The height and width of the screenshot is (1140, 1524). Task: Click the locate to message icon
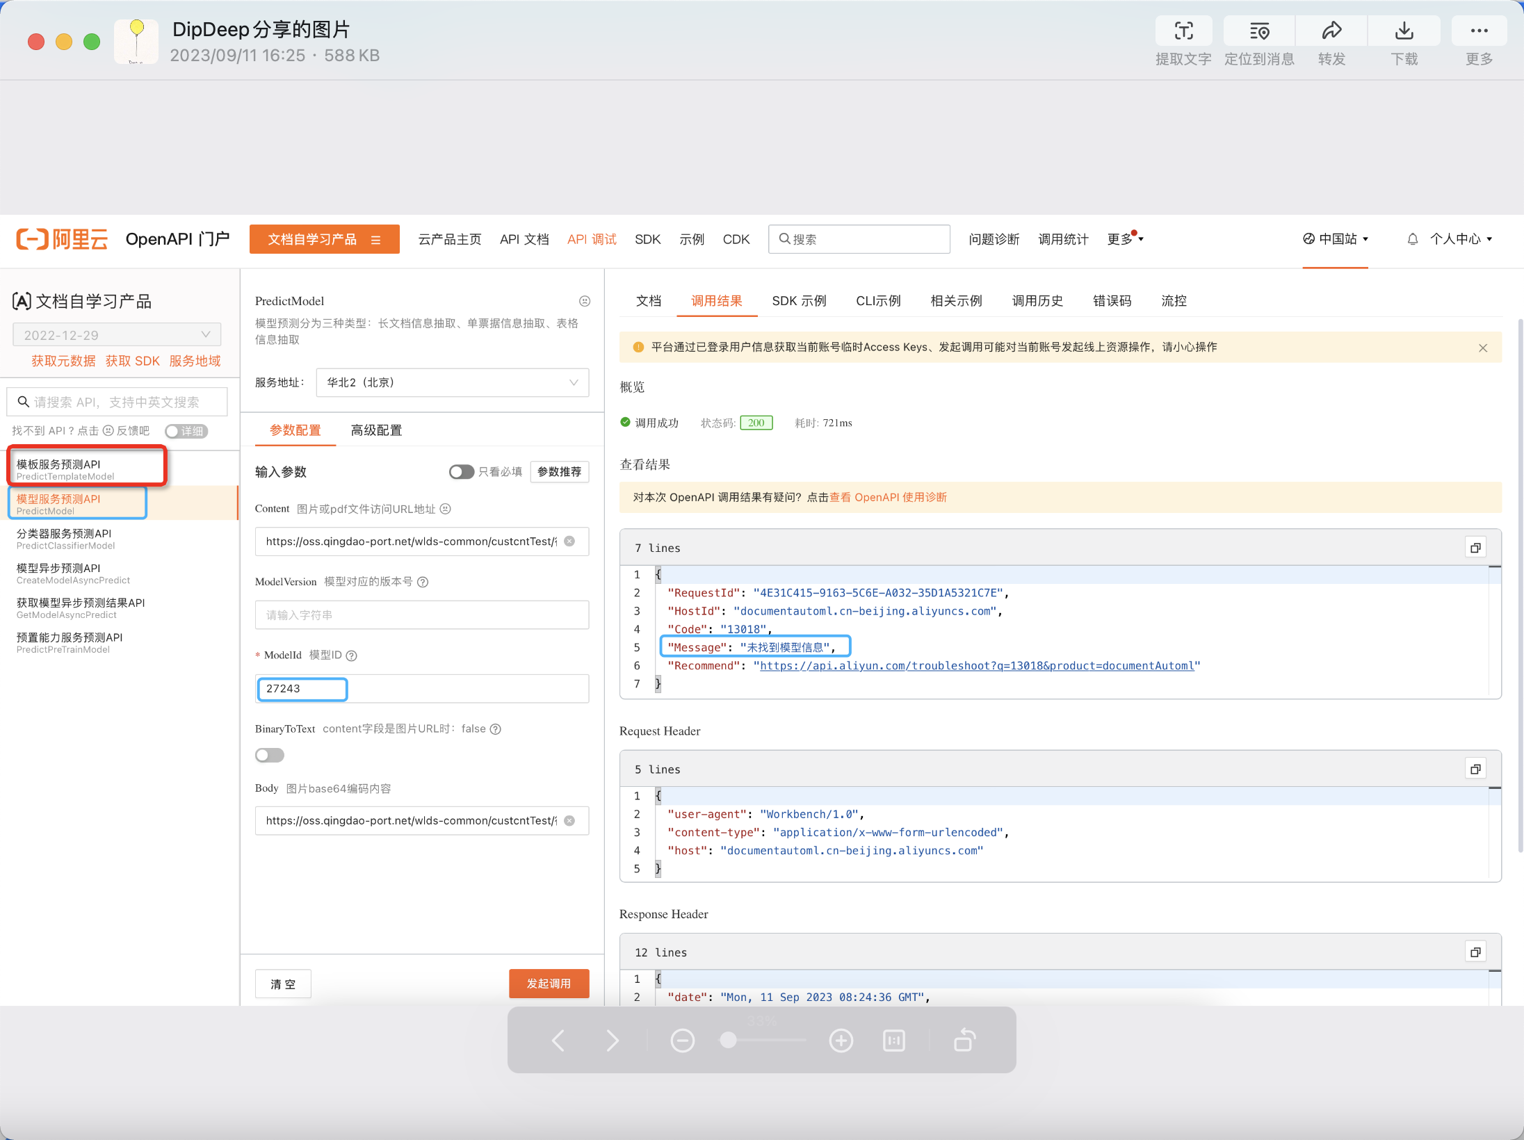click(x=1259, y=31)
